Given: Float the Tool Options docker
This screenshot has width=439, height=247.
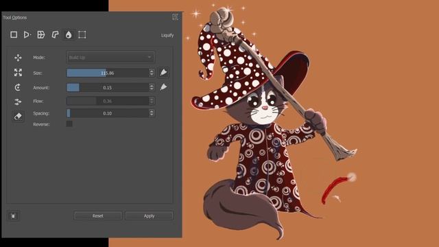Looking at the screenshot, I should coord(175,17).
